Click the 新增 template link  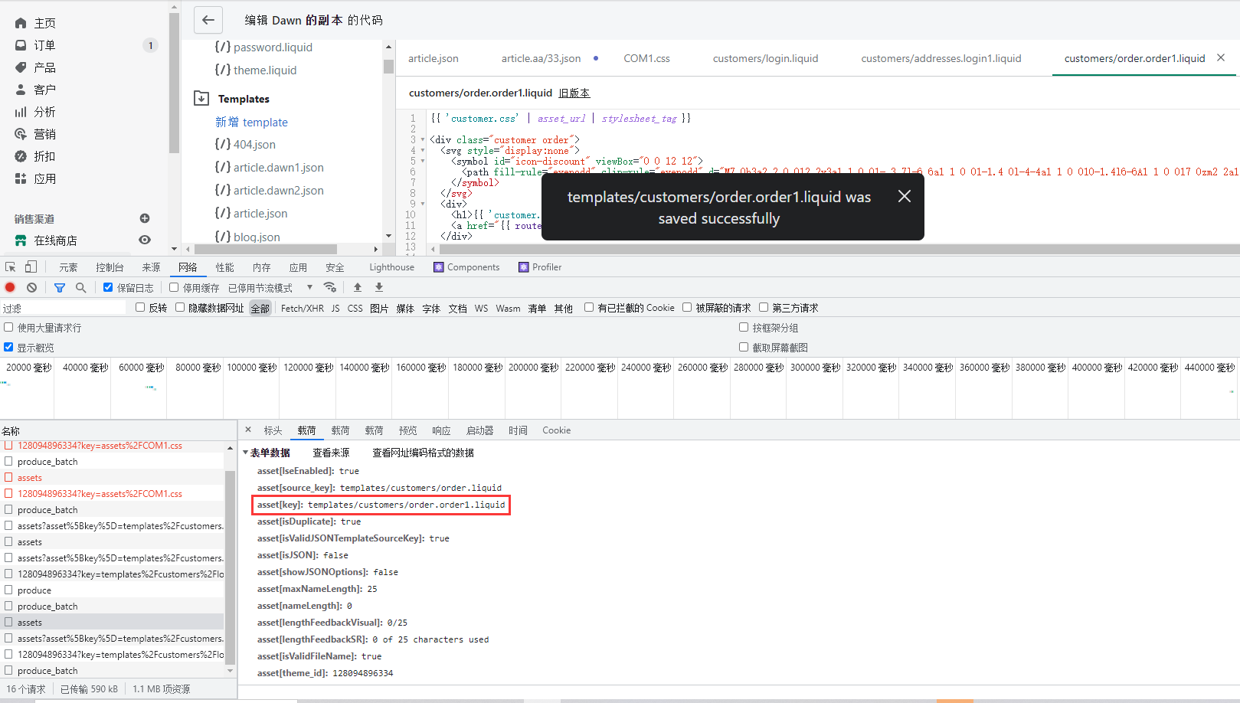pos(251,122)
